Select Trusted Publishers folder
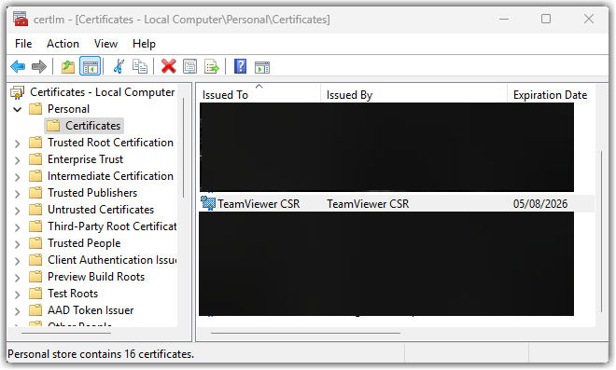This screenshot has height=370, width=616. [92, 193]
